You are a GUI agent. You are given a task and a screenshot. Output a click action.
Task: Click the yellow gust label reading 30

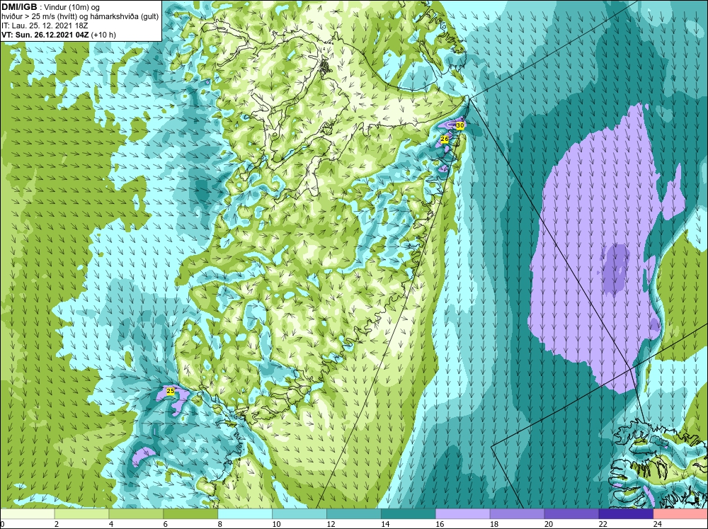click(x=459, y=125)
